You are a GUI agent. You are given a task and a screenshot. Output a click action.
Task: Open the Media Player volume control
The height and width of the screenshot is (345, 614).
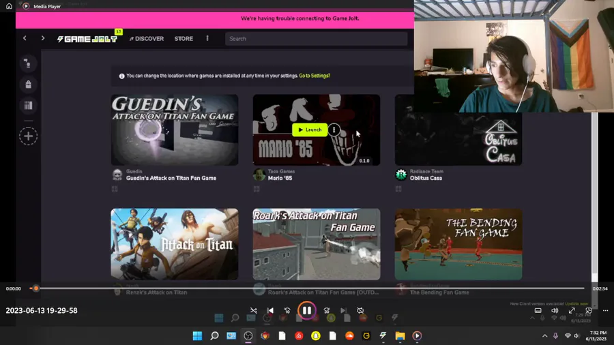(555, 311)
